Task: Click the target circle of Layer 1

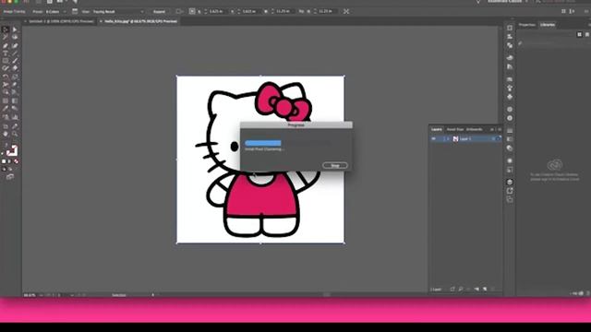Action: 493,139
